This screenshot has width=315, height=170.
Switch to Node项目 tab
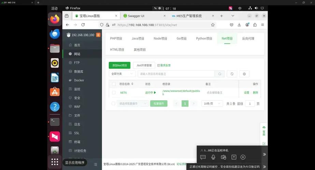click(x=160, y=38)
